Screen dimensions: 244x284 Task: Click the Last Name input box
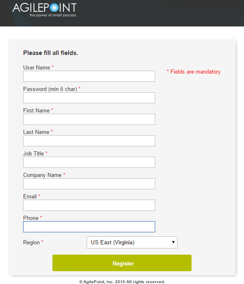click(89, 141)
